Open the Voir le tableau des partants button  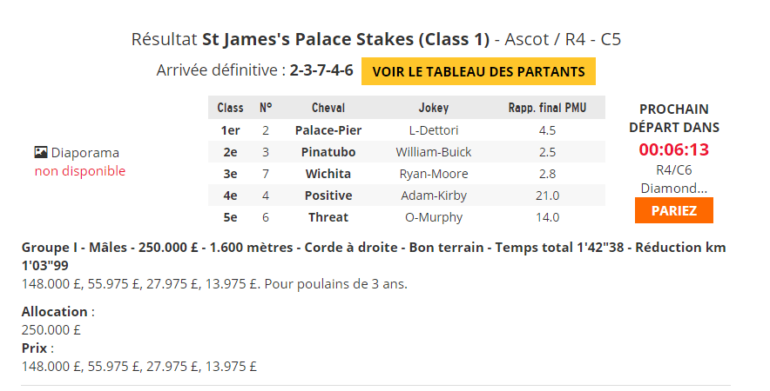(478, 71)
